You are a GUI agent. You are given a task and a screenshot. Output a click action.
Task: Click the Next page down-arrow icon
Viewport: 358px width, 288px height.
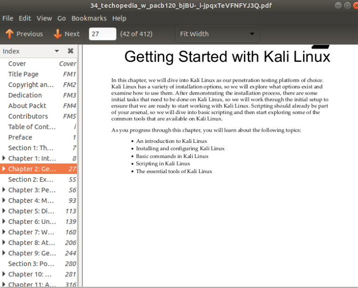(58, 34)
